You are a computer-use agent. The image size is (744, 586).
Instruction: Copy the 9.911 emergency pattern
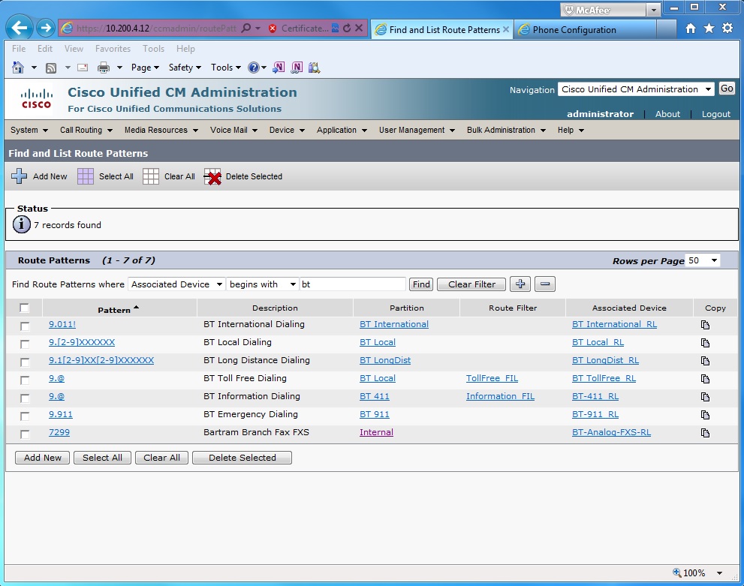coord(706,415)
